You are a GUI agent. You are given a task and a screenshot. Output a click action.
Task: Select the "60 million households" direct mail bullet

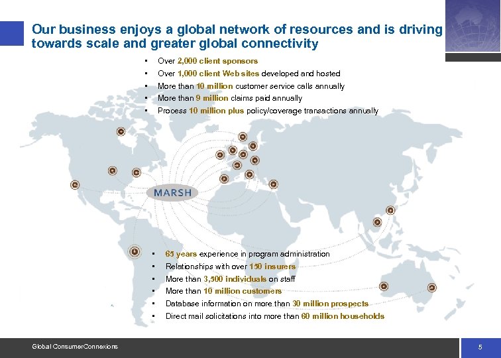tap(275, 316)
